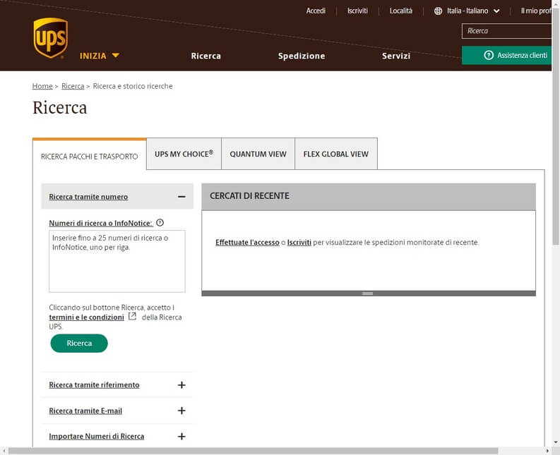
Task: Open the FLEX GLOBAL VIEW tab
Action: [x=335, y=154]
